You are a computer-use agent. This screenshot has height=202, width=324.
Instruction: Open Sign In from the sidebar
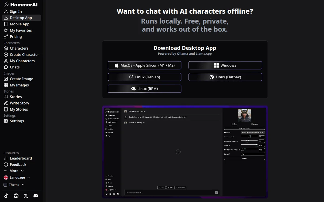click(x=21, y=12)
